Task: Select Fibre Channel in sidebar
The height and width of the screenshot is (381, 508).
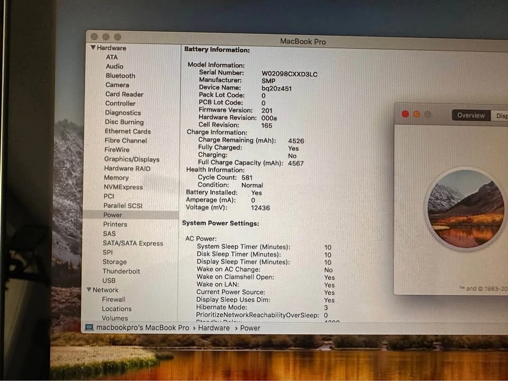Action: pyautogui.click(x=125, y=141)
